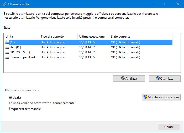Sort by Ultima esecuzione column header

[93, 37]
